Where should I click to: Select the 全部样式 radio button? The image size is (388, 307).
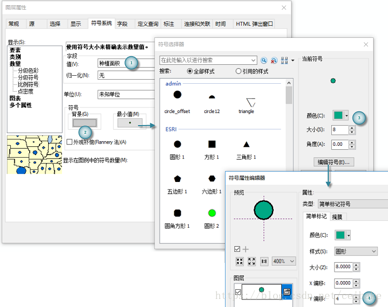click(x=189, y=71)
